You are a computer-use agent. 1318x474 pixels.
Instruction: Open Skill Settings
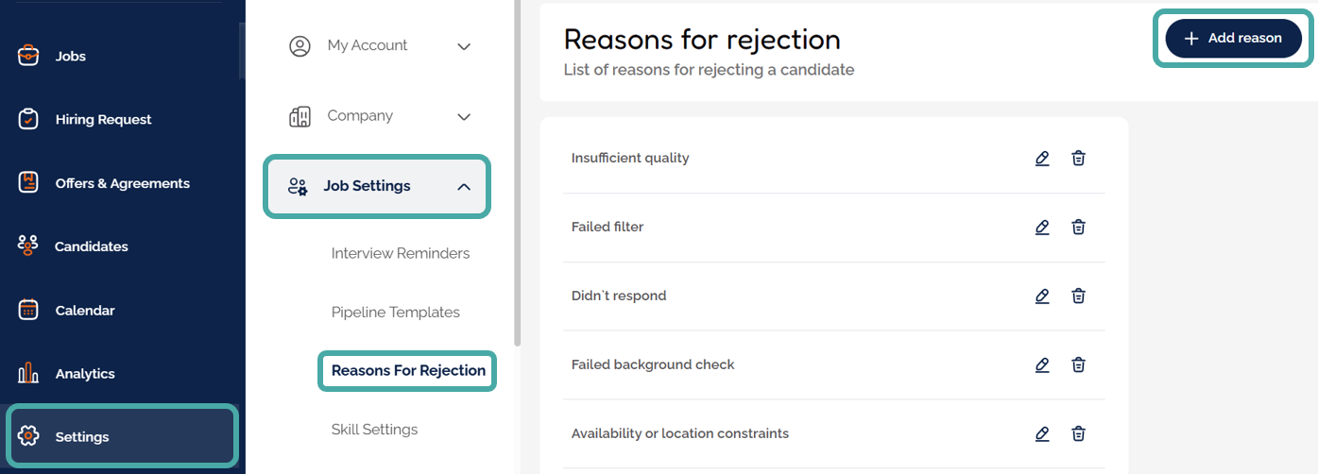pyautogui.click(x=374, y=430)
